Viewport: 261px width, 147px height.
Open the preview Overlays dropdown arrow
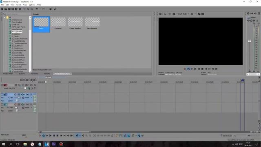click(195, 14)
